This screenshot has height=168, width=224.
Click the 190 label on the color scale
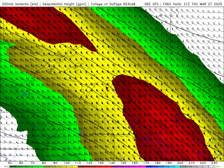coord(169,163)
